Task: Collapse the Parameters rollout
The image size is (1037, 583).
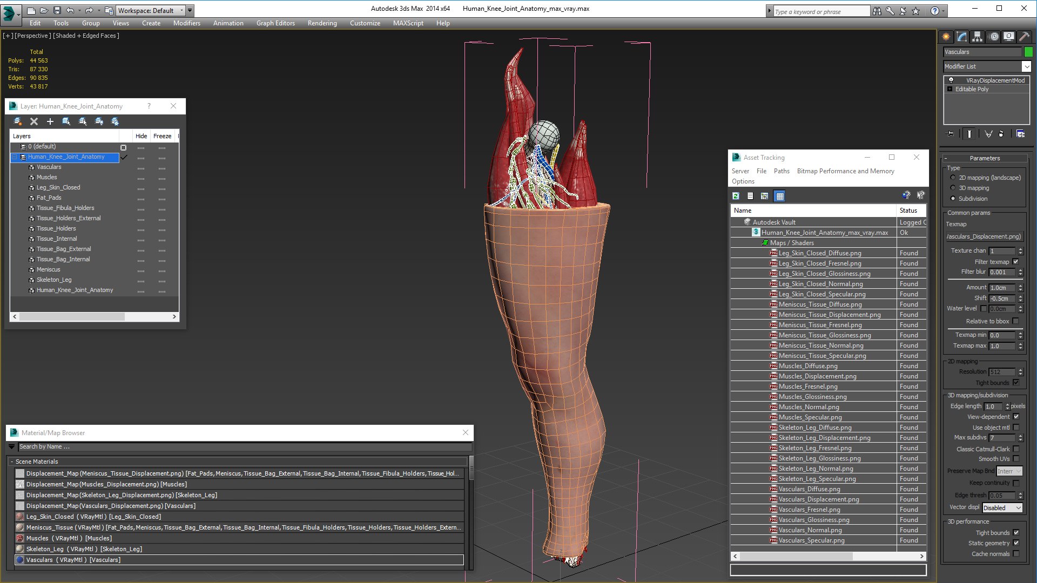Action: point(984,158)
